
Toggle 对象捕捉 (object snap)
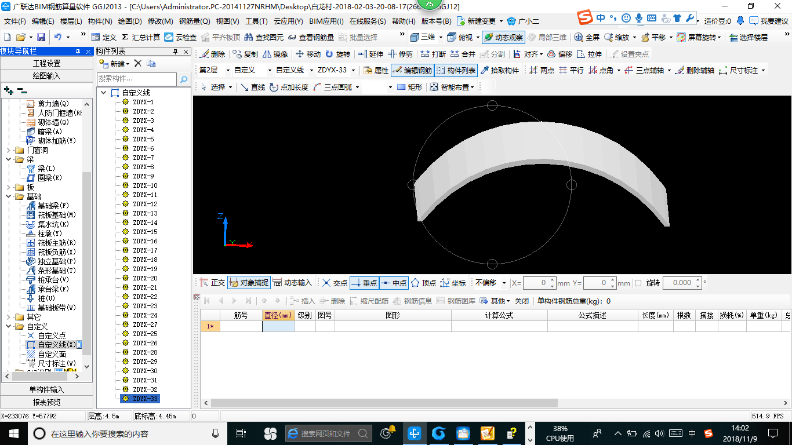249,283
